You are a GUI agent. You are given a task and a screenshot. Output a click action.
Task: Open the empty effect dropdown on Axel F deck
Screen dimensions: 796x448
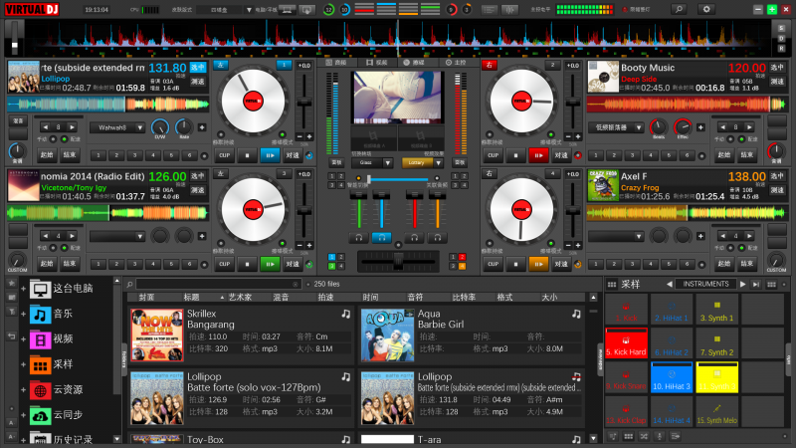click(616, 236)
